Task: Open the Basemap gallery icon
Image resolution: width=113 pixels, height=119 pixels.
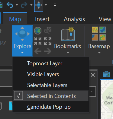Action: pos(99,34)
